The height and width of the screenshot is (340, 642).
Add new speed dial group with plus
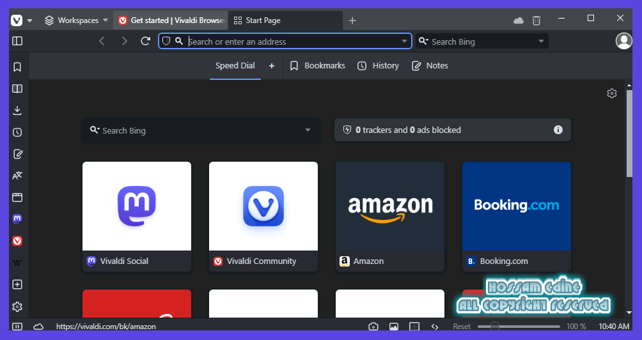pyautogui.click(x=272, y=65)
